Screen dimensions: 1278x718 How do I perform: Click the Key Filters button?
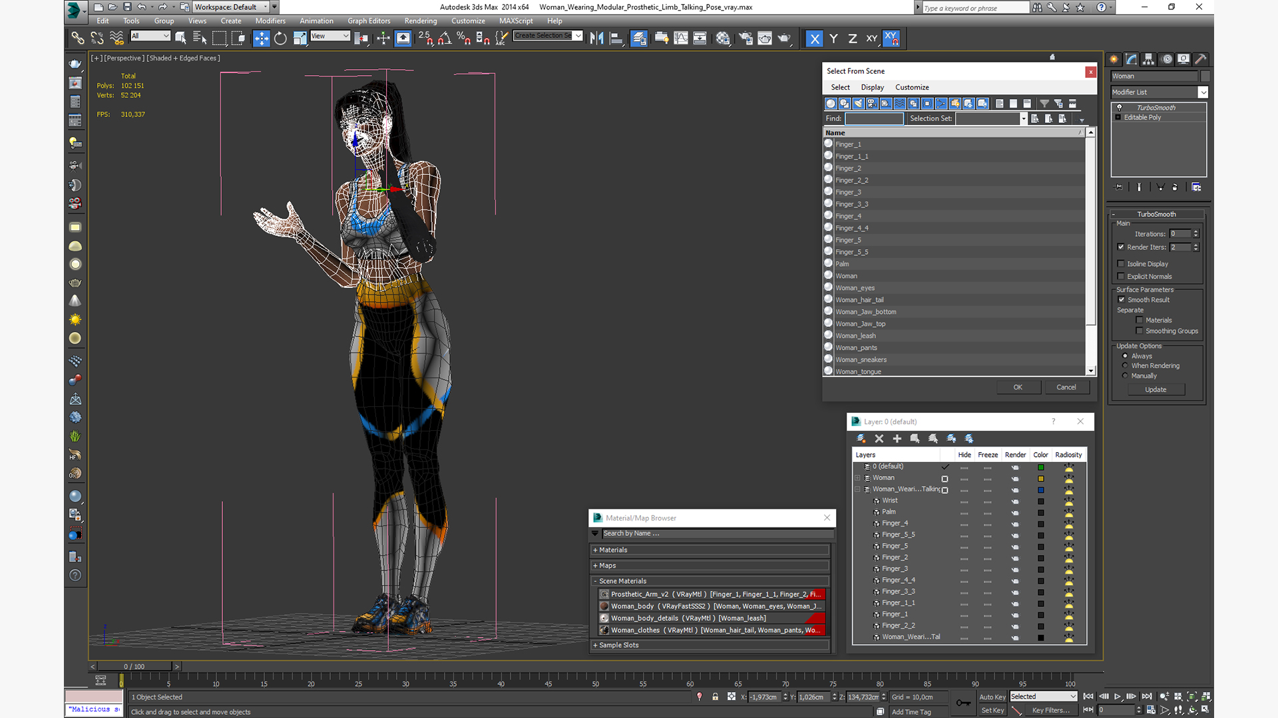[x=1051, y=710]
